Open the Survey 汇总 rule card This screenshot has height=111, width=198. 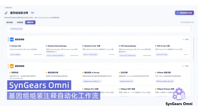click(26, 51)
